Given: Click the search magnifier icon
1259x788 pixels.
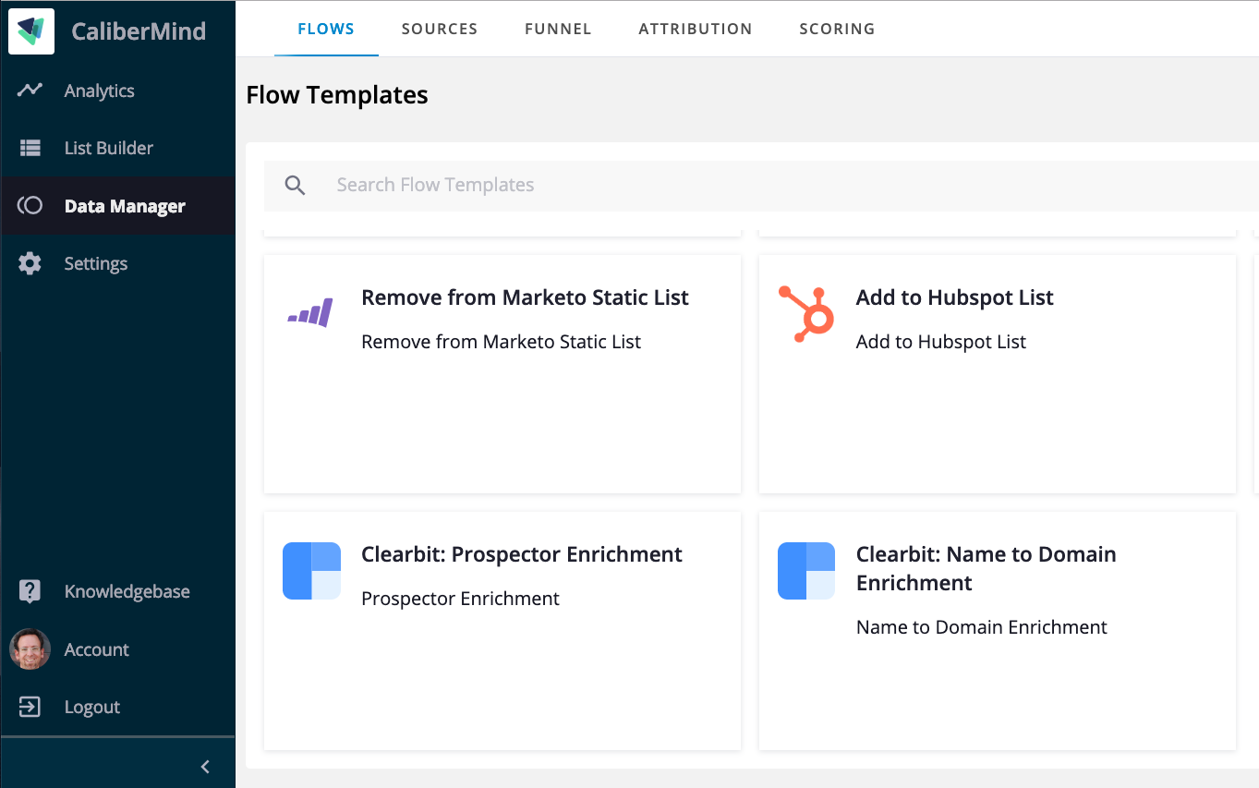Looking at the screenshot, I should (x=295, y=185).
